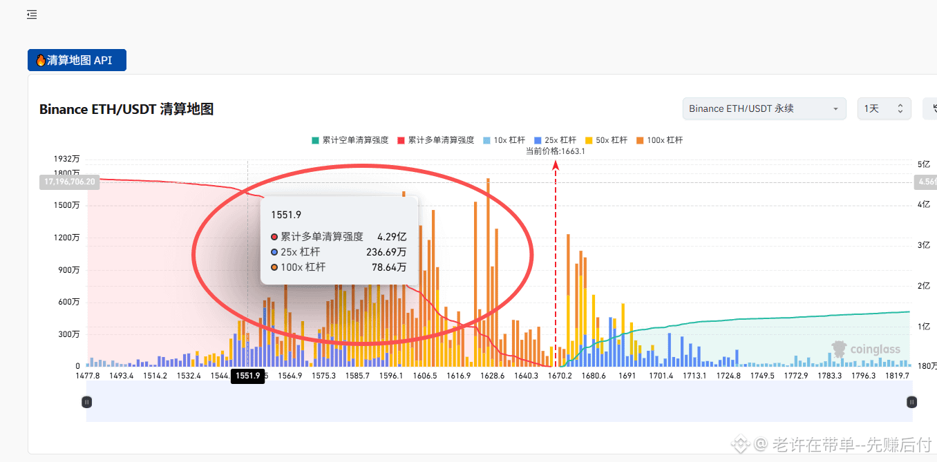Viewport: 937px width, 462px height.
Task: Click the 1796.3 x-axis label
Action: (x=863, y=376)
